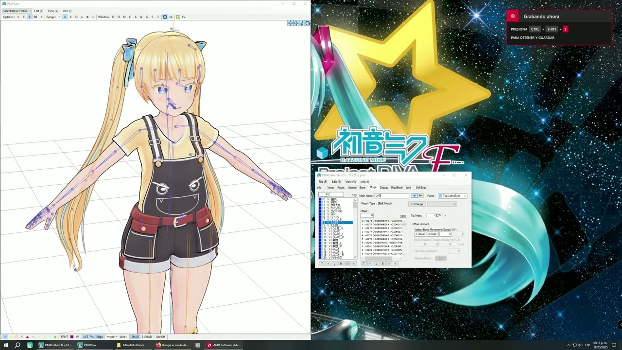Toggle B bone option in PMXView
Viewport: 622px width, 350px height.
[x=30, y=17]
